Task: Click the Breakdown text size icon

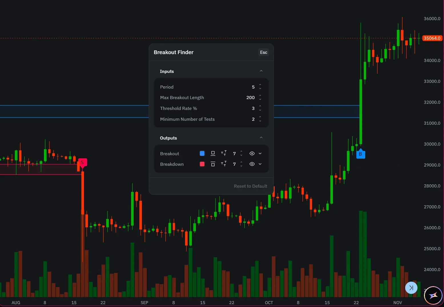Action: (224, 164)
